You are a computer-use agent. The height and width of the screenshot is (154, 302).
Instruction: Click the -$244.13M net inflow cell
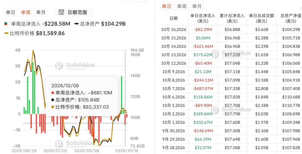pyautogui.click(x=203, y=80)
